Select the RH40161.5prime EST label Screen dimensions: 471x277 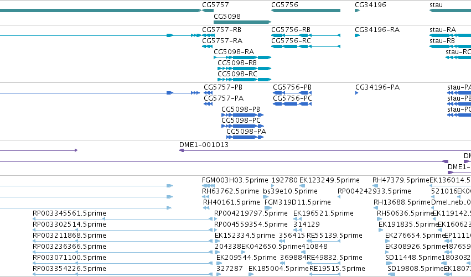pos(231,202)
